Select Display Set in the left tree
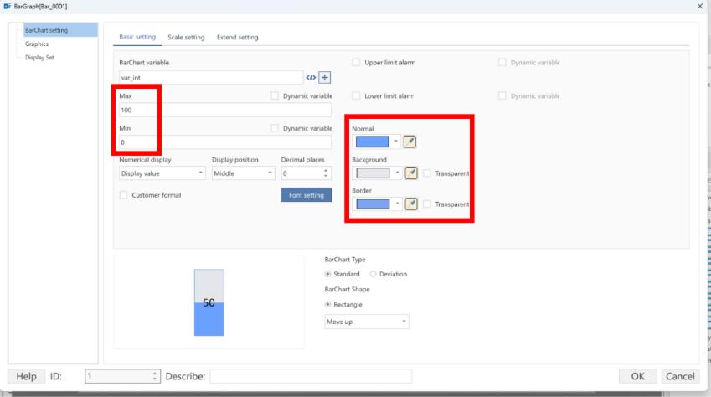Image resolution: width=711 pixels, height=397 pixels. (x=39, y=58)
